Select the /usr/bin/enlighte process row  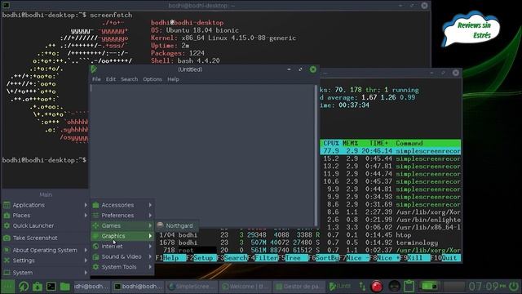[x=391, y=220]
